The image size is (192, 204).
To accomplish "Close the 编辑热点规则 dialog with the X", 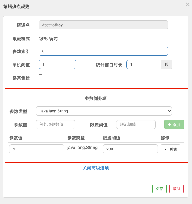I will click(x=187, y=5).
